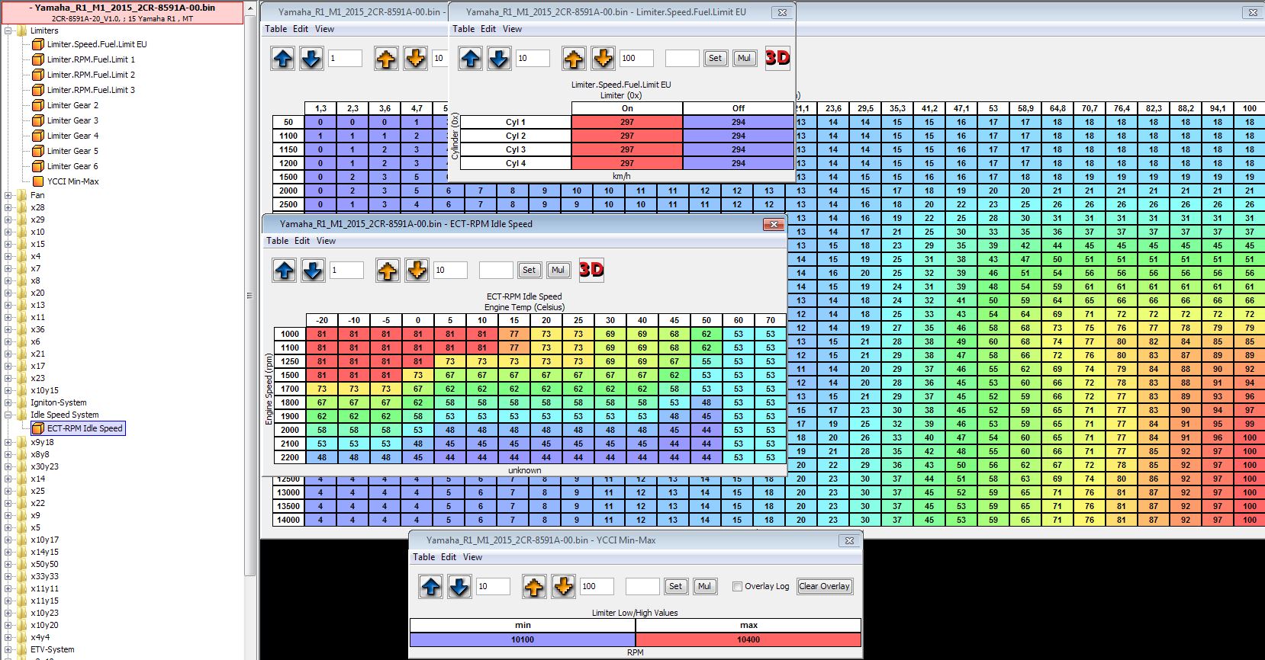The width and height of the screenshot is (1265, 660).
Task: Click the 3D icon in Limiter.Speed.Fuel.Limit EU window
Action: click(777, 58)
